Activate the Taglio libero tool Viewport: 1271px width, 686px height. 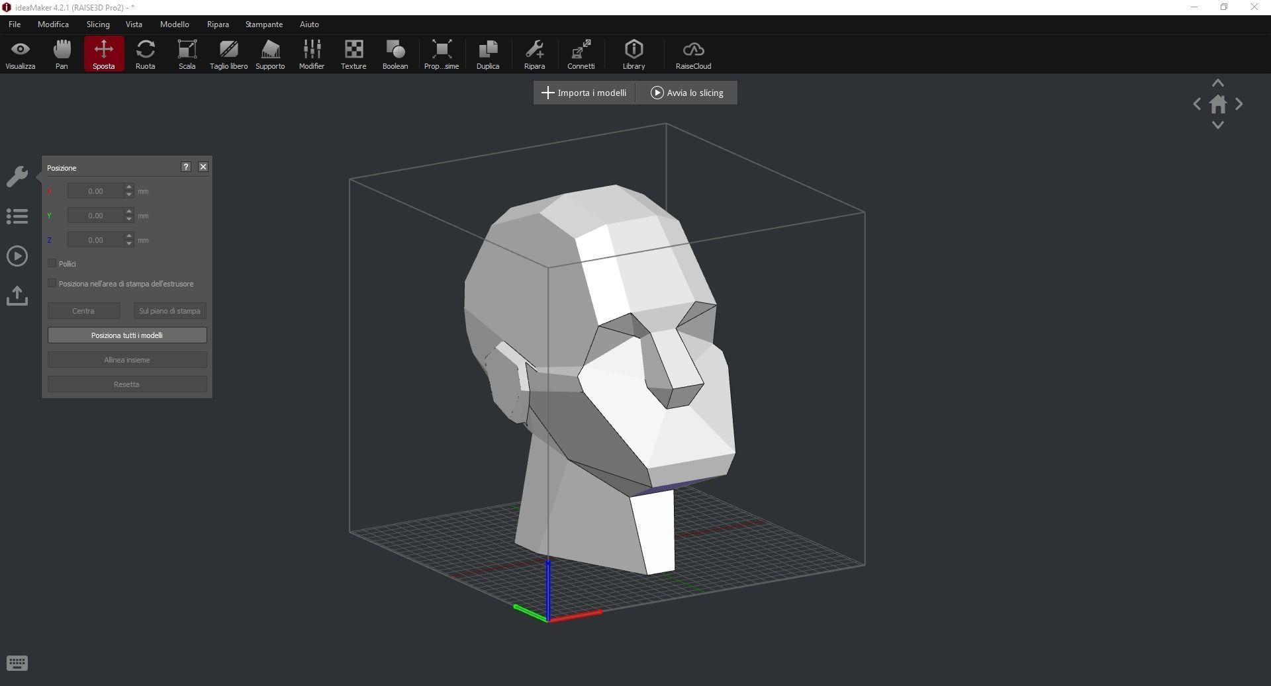coord(228,54)
